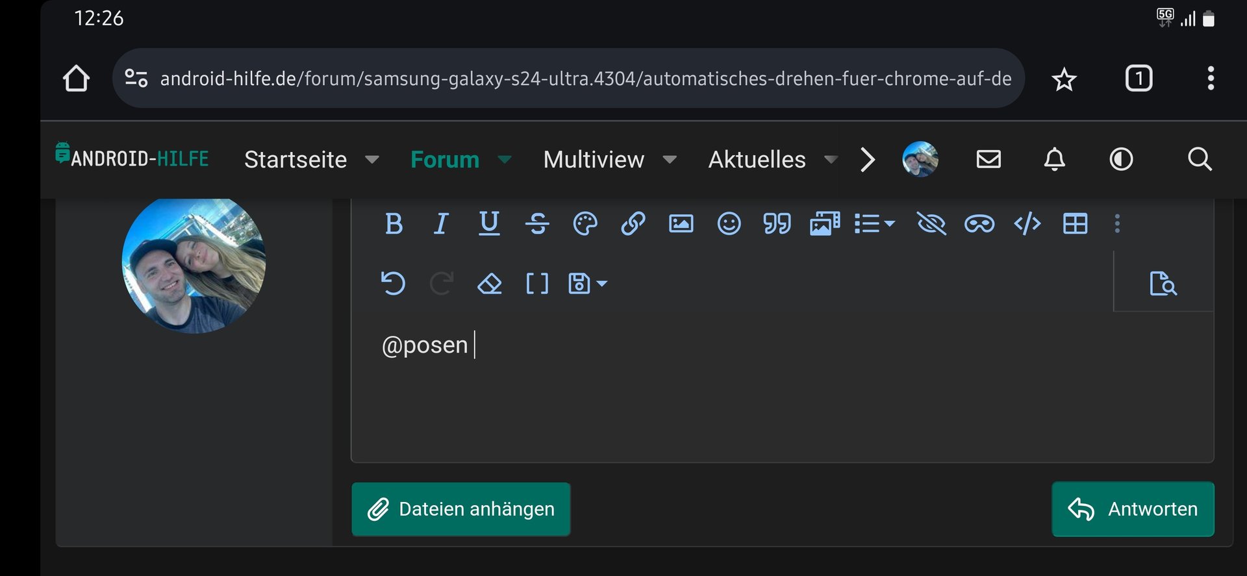
Task: Open the list formatting dropdown
Action: pyautogui.click(x=875, y=224)
